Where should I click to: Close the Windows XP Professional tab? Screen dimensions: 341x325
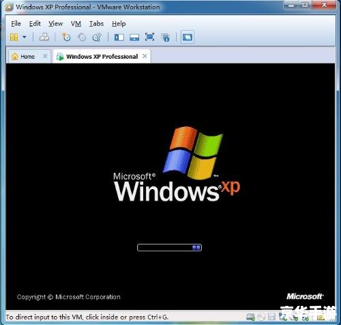click(145, 56)
